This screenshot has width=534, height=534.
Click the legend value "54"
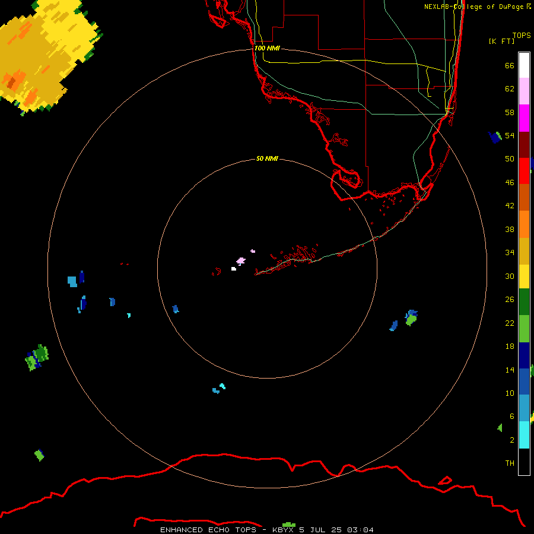point(510,135)
